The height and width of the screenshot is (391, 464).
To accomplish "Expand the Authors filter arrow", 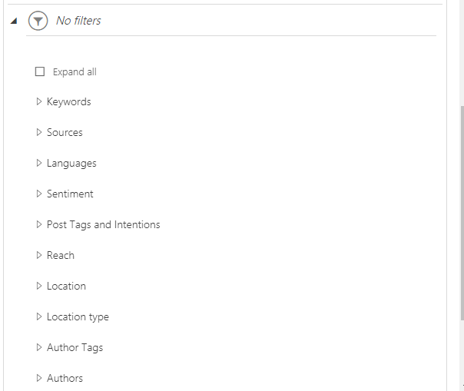I will click(x=38, y=378).
